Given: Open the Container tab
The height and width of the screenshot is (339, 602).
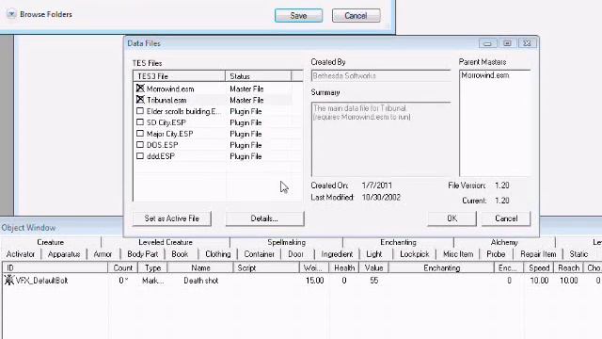Looking at the screenshot, I should pos(260,254).
